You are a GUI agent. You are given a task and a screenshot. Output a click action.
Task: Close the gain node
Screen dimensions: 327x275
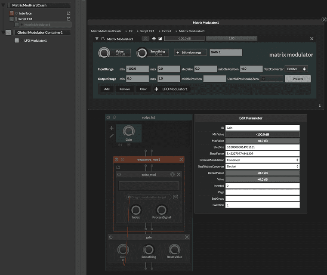click(x=187, y=237)
